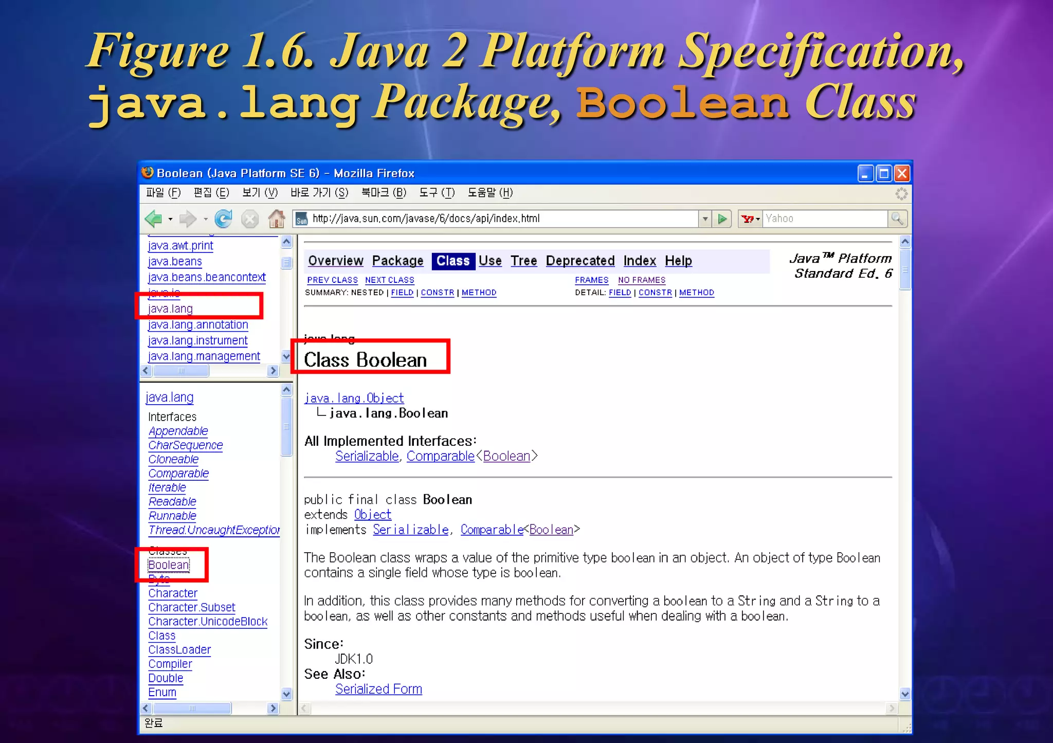Open the Index navigation tab
Image resolution: width=1053 pixels, height=743 pixels.
[640, 261]
